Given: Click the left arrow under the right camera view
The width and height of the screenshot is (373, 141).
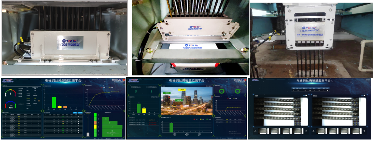Looking at the screenshot, I should (314, 131).
